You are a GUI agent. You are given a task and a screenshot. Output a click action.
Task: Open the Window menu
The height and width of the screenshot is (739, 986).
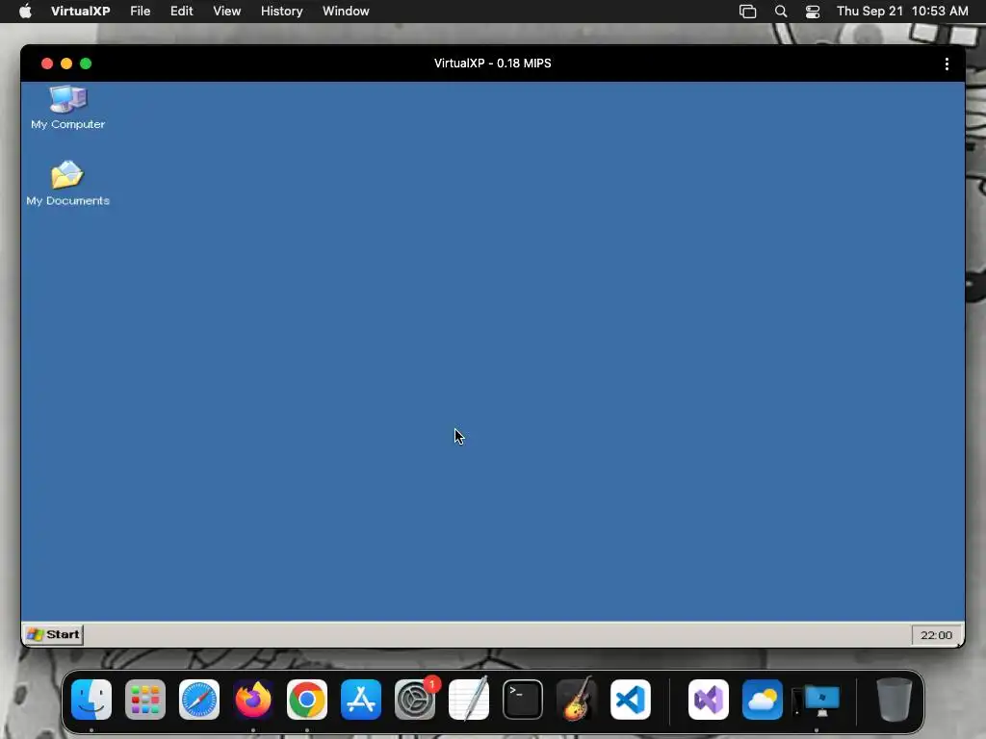click(x=346, y=11)
